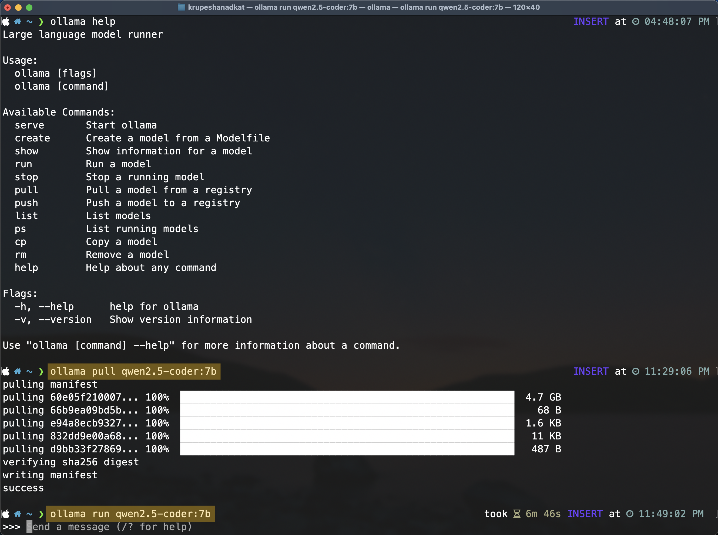Click the 'pull' command name in the list

point(26,190)
